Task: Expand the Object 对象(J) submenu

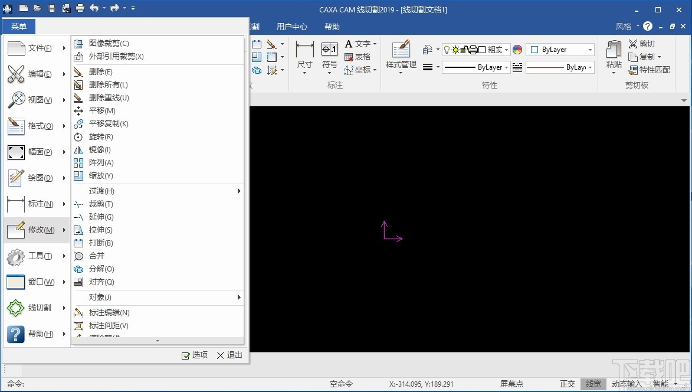Action: click(x=158, y=297)
